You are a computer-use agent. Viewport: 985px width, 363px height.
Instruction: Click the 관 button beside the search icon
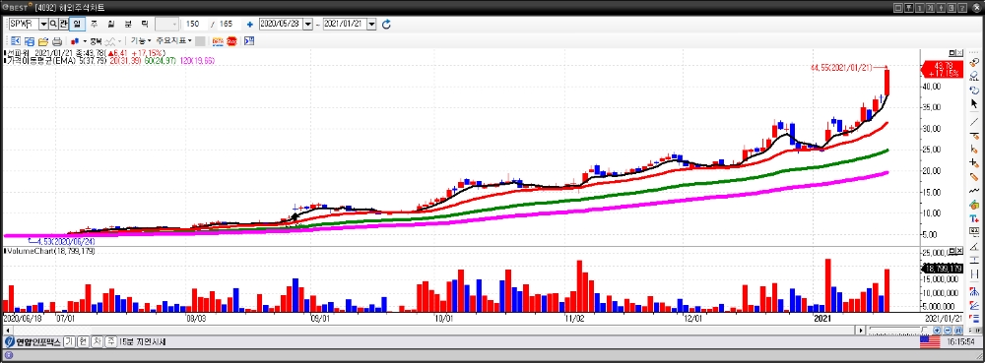(63, 24)
